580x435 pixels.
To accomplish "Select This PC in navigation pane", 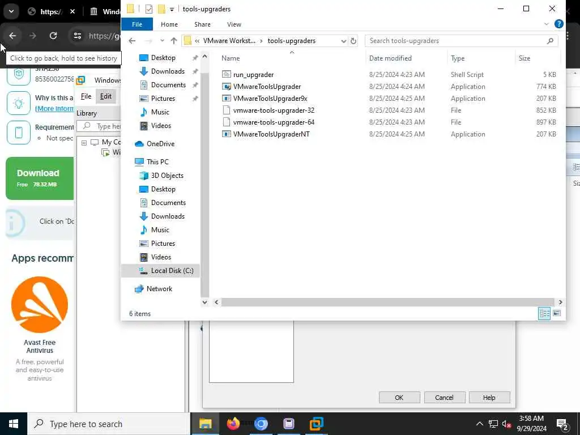I will (x=157, y=162).
